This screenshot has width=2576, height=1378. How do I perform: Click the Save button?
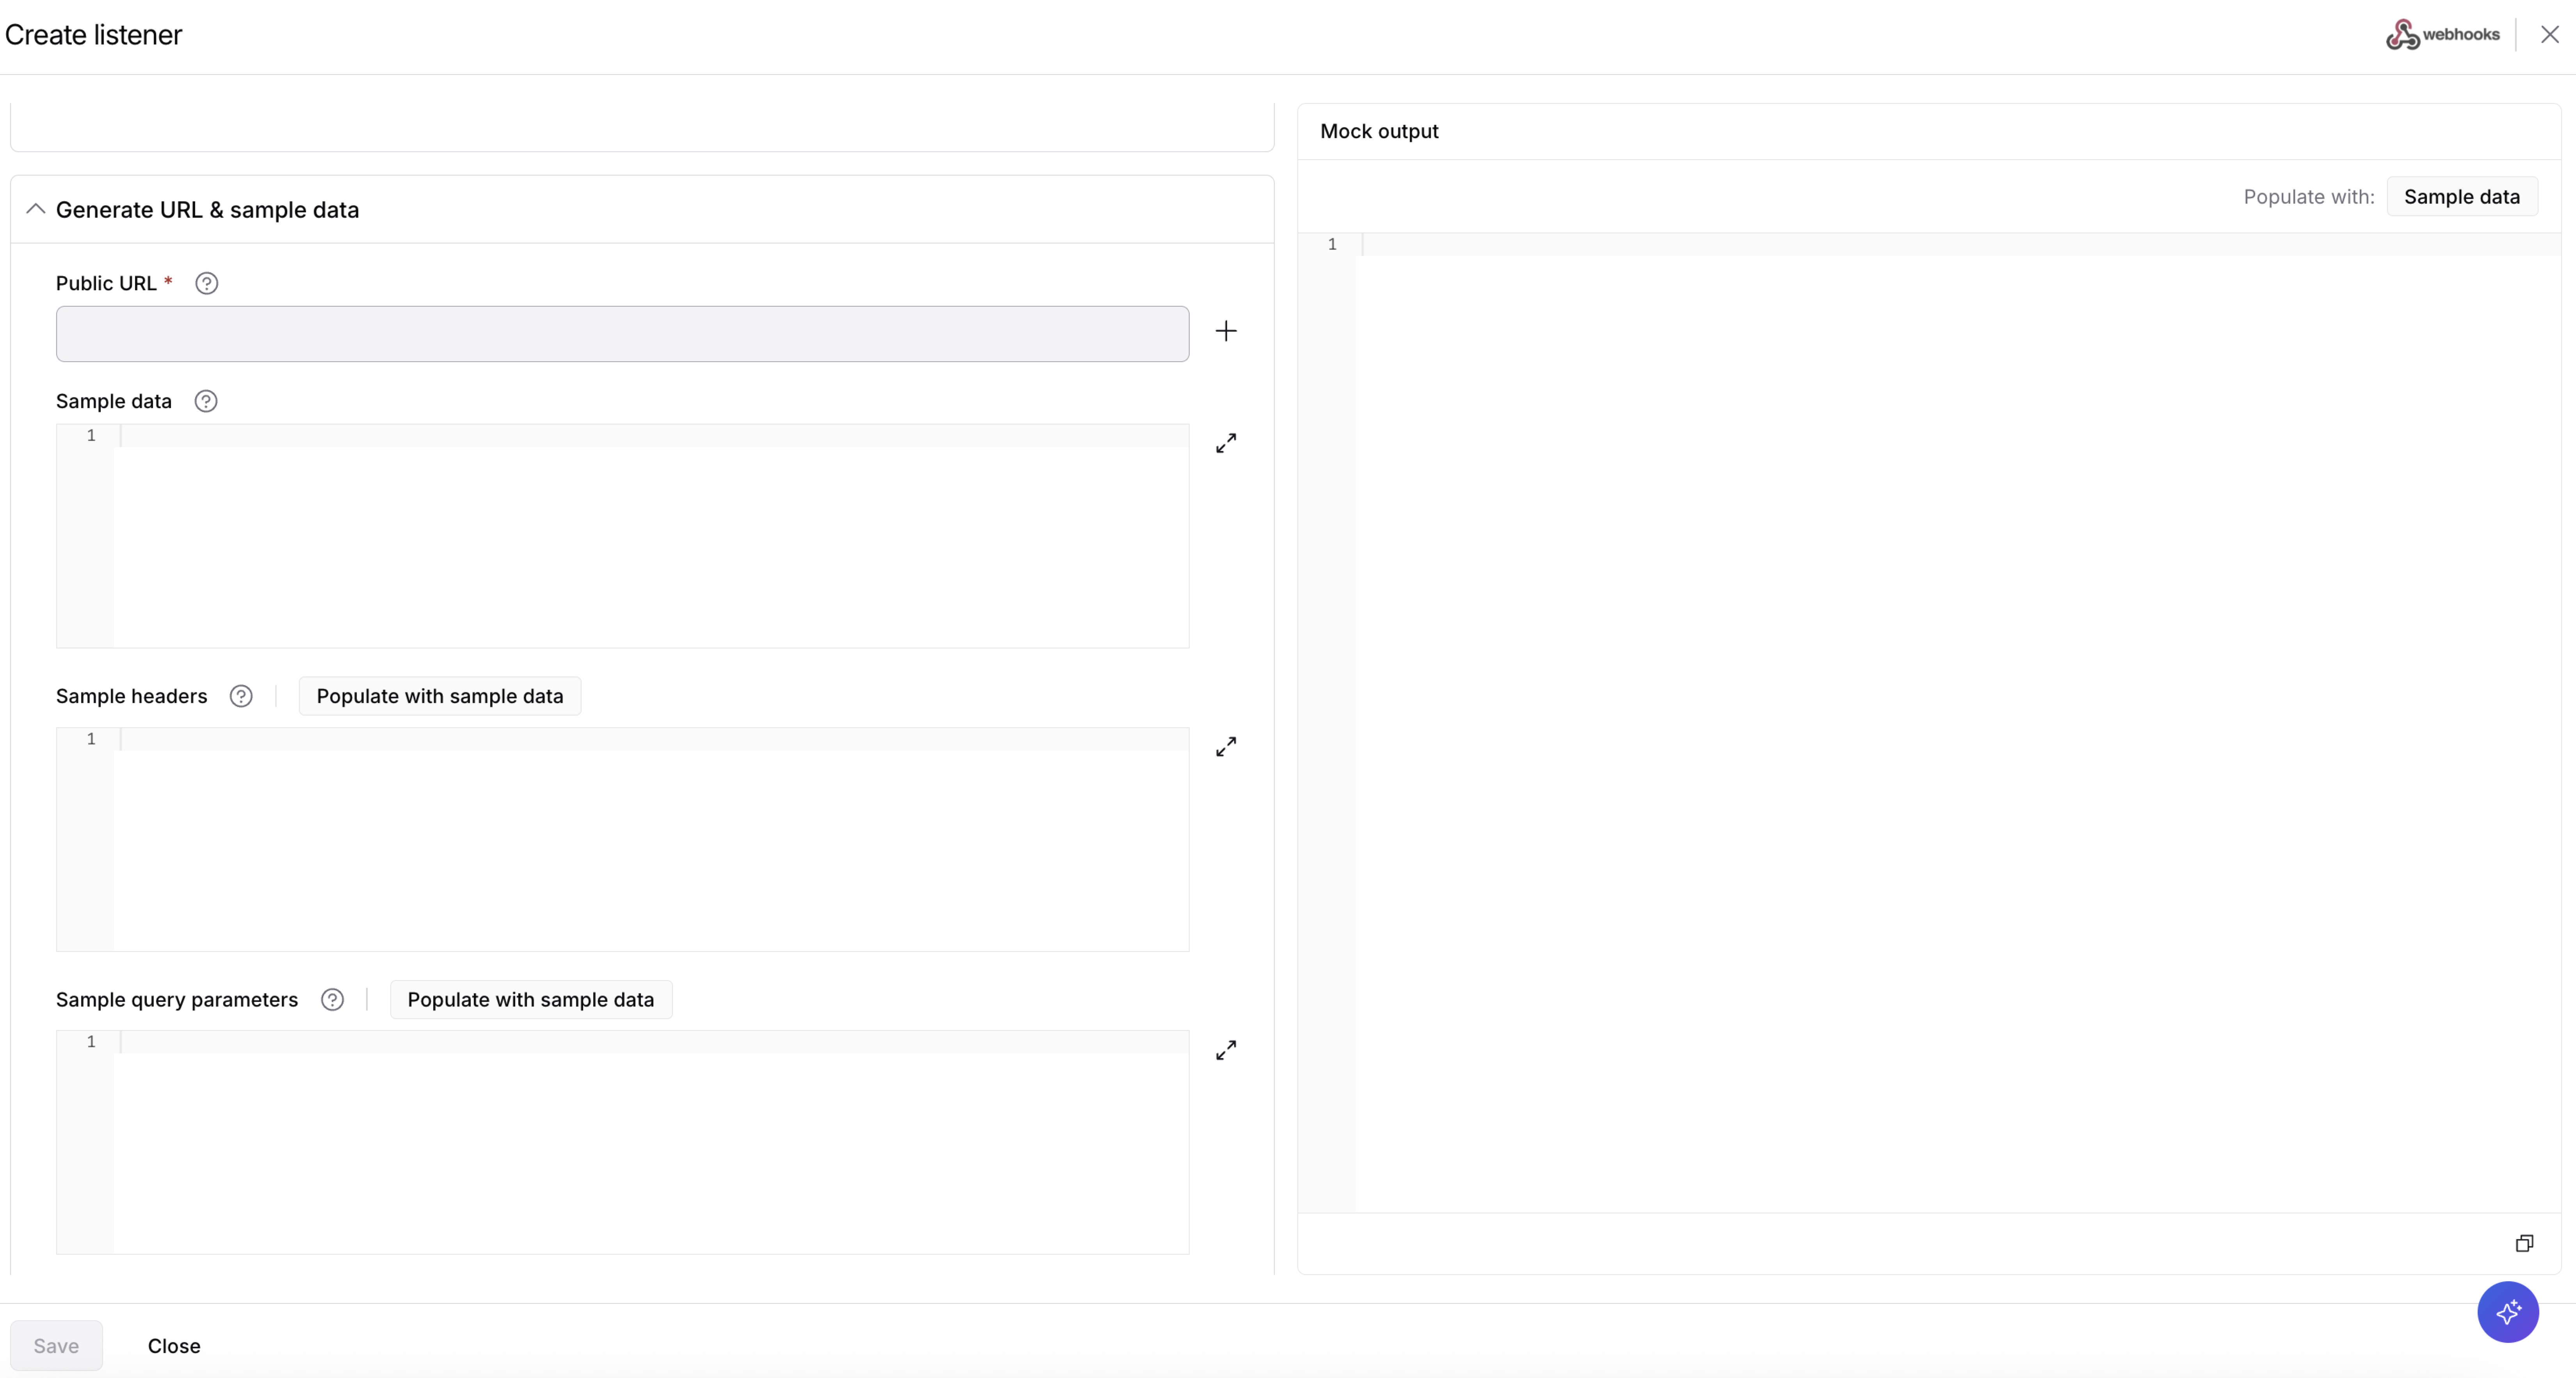click(x=56, y=1346)
